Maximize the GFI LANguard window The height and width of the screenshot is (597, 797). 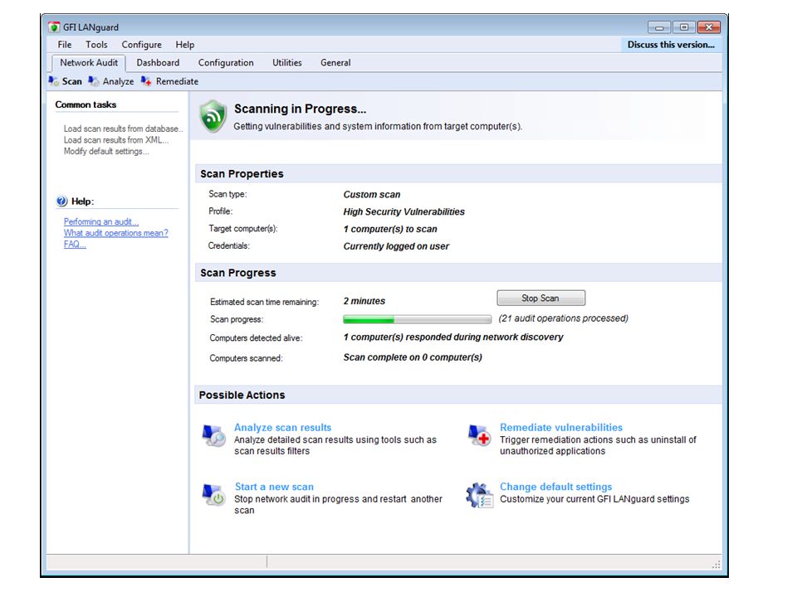tap(684, 27)
